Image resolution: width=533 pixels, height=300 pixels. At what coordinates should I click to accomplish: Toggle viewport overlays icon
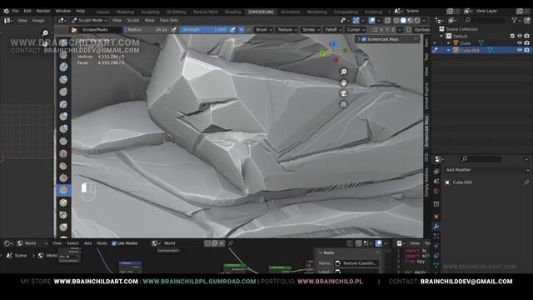point(372,21)
